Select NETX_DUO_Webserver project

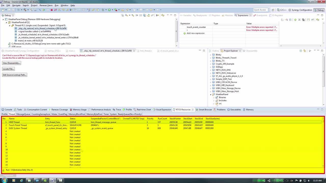click(226, 73)
